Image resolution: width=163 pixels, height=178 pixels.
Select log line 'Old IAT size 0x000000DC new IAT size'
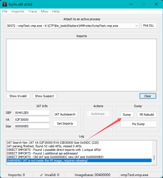(55, 157)
